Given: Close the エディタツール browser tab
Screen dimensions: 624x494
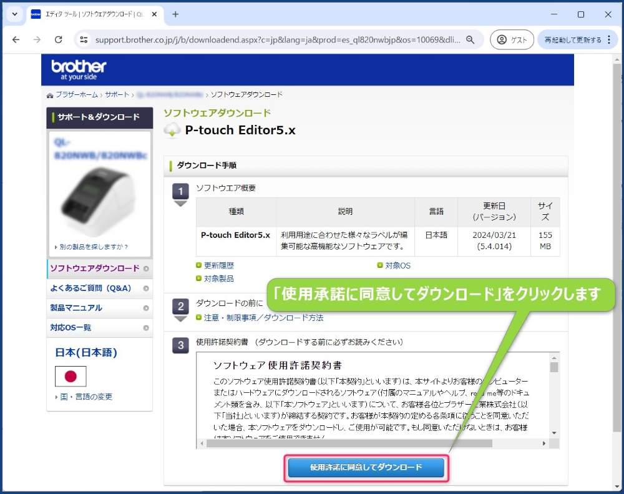Looking at the screenshot, I should (x=154, y=14).
